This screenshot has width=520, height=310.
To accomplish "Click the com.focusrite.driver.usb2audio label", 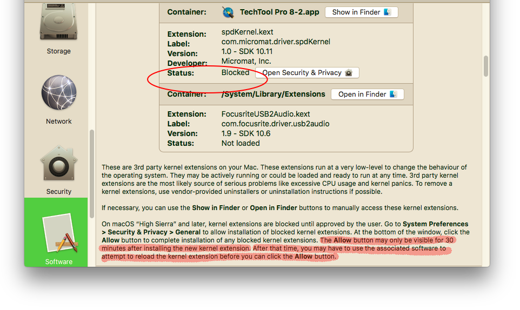I will click(x=275, y=124).
